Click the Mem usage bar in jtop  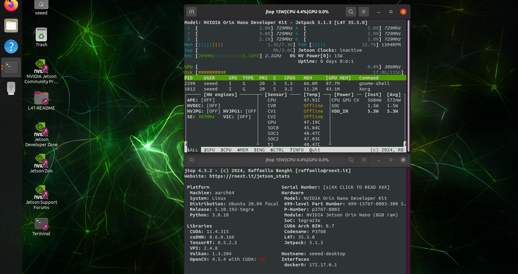click(x=245, y=45)
